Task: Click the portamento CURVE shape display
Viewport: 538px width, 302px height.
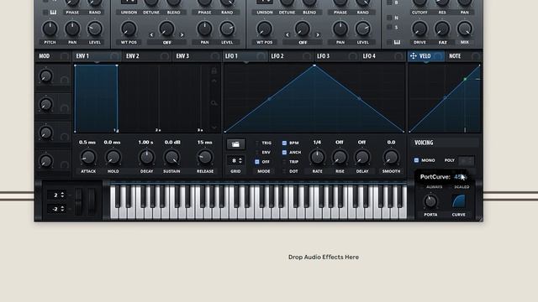Action: tap(458, 201)
